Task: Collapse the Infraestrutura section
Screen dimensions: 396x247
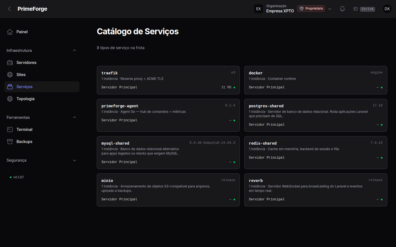Action: click(x=75, y=50)
